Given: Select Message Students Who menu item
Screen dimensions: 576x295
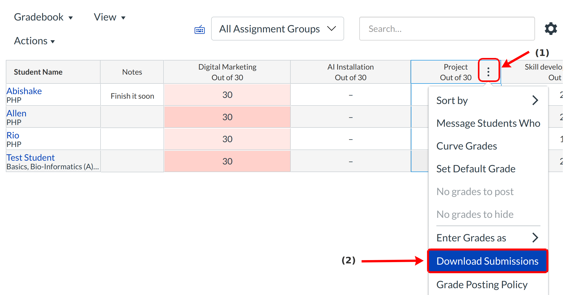Looking at the screenshot, I should coord(488,123).
